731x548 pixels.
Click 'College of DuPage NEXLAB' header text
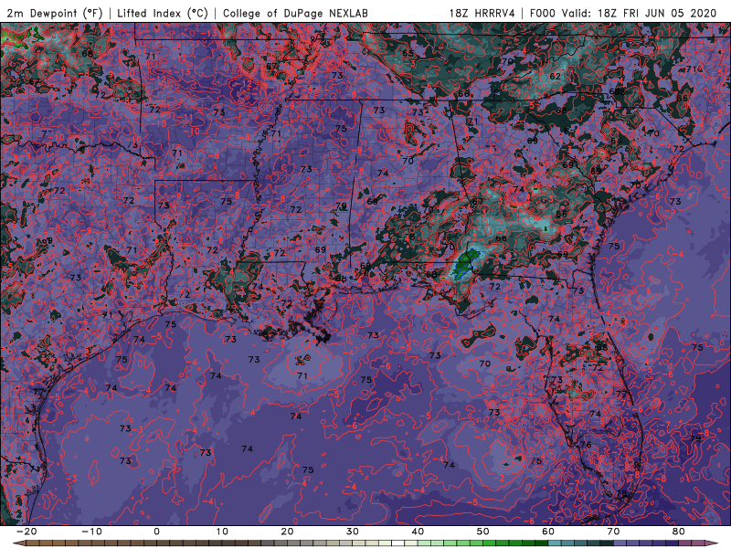pyautogui.click(x=295, y=14)
